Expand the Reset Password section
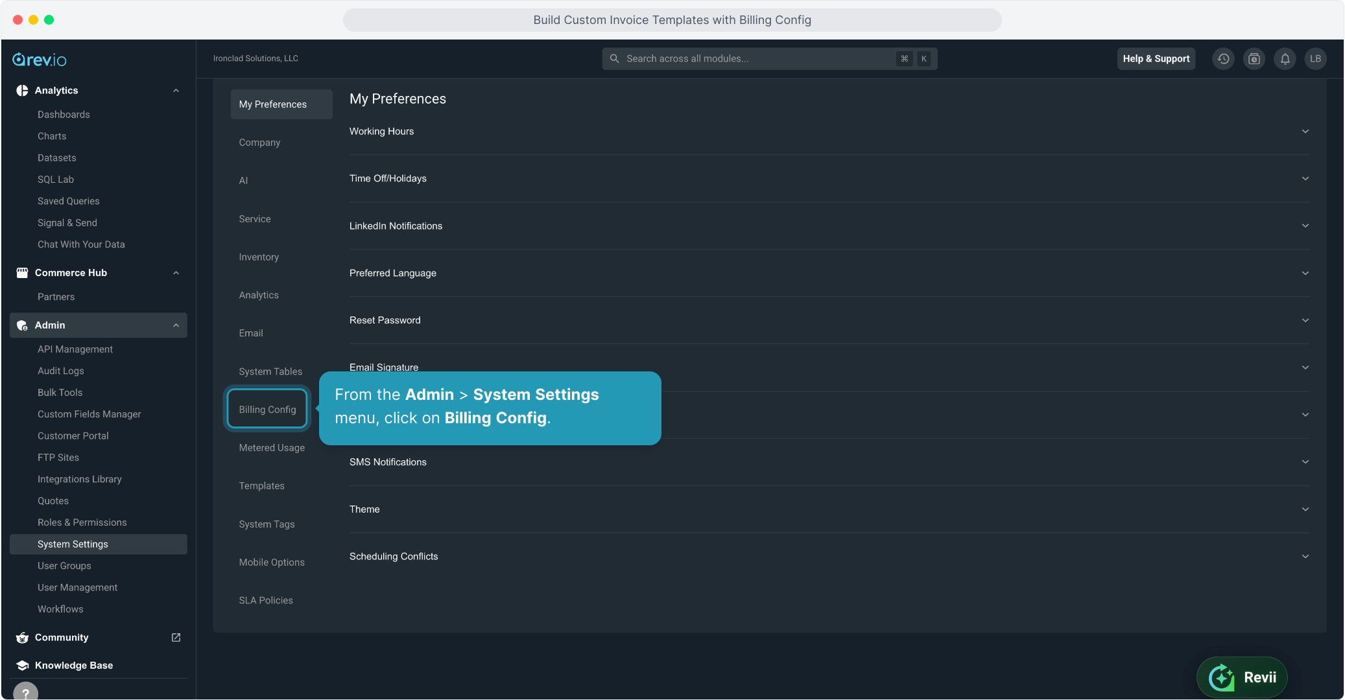 coord(829,321)
